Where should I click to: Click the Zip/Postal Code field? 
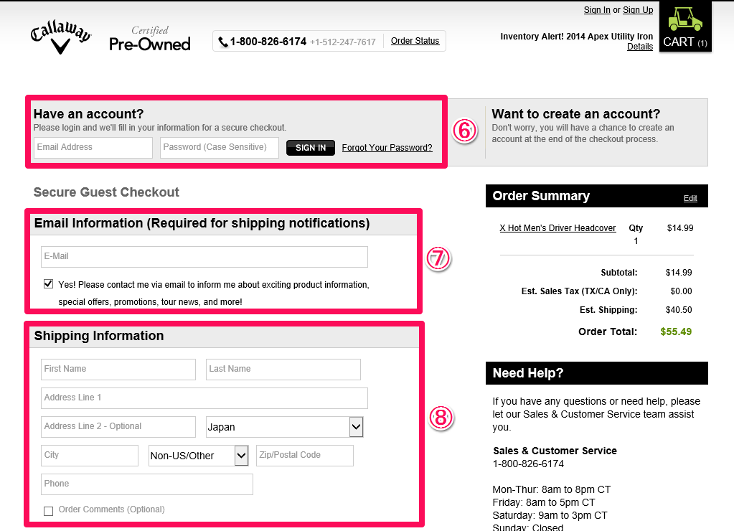click(305, 456)
